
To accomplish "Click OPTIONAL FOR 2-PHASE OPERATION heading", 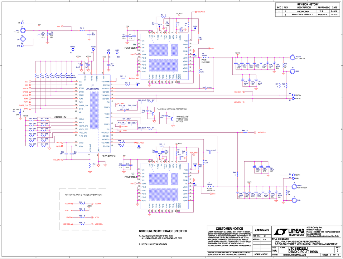I will [x=84, y=195].
